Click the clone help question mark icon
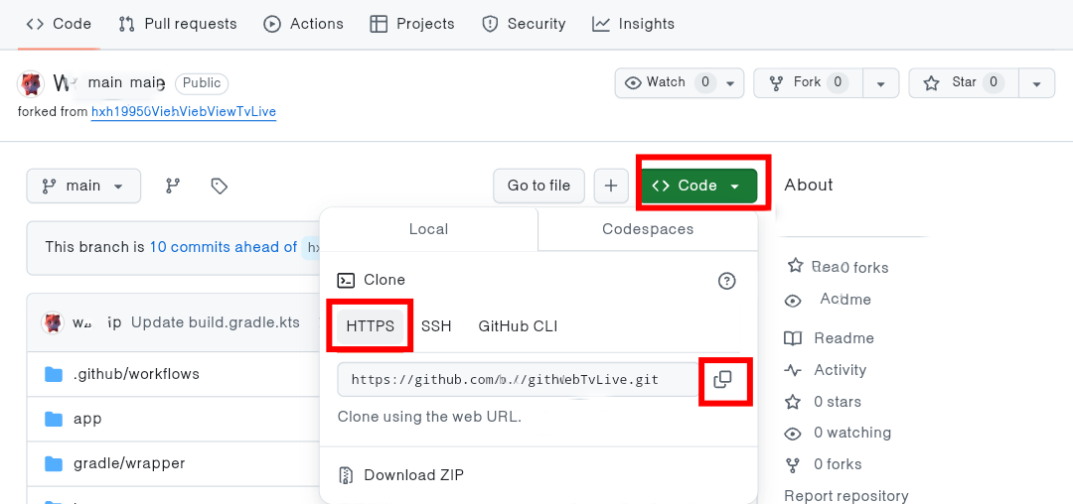1073x504 pixels. click(726, 281)
